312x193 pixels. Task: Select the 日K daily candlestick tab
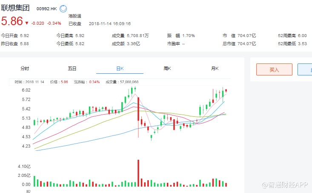(x=120, y=68)
